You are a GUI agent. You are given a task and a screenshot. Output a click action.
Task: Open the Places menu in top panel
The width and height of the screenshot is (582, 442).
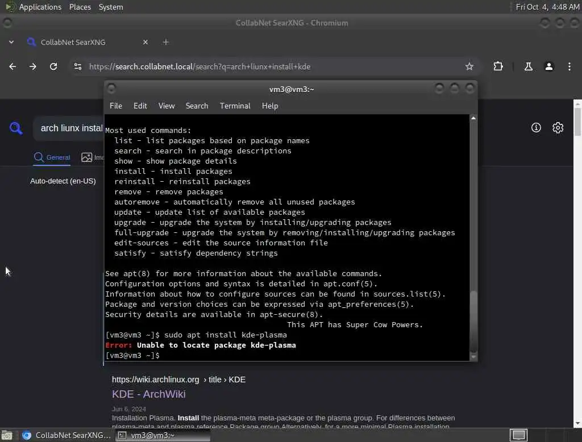click(80, 7)
